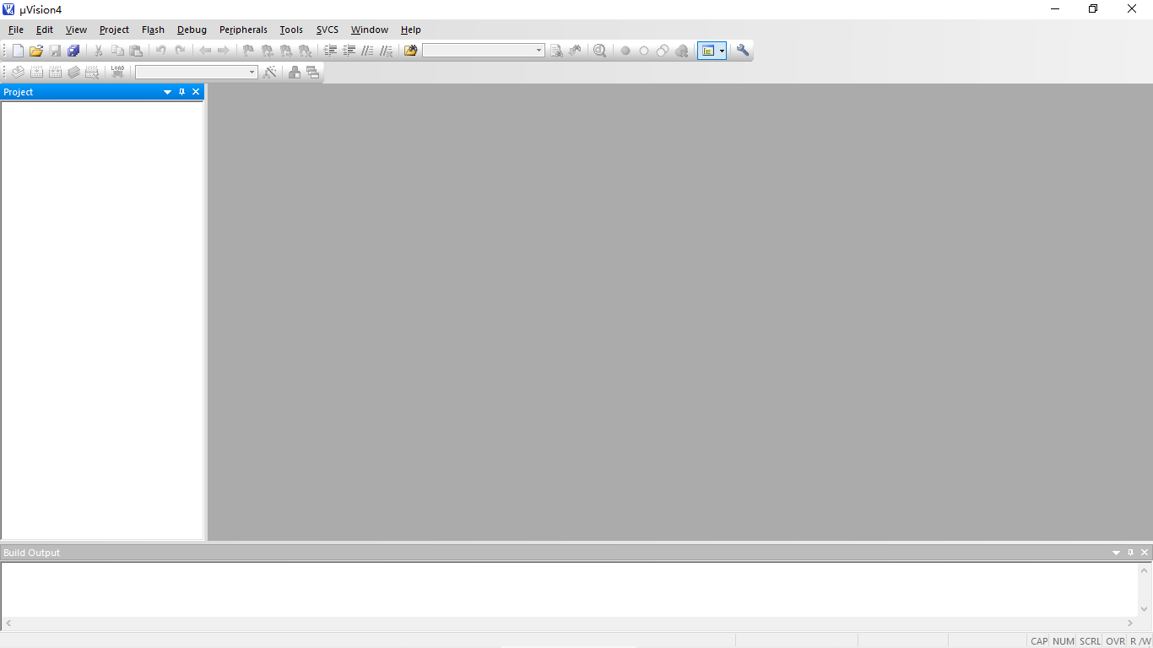Click the Open file folder icon
The image size is (1153, 648).
tap(36, 51)
